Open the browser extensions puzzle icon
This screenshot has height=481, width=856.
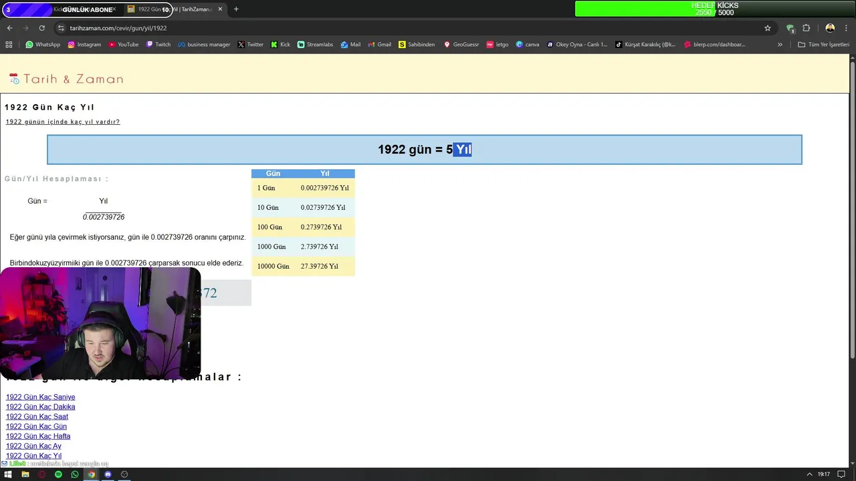coord(806,28)
